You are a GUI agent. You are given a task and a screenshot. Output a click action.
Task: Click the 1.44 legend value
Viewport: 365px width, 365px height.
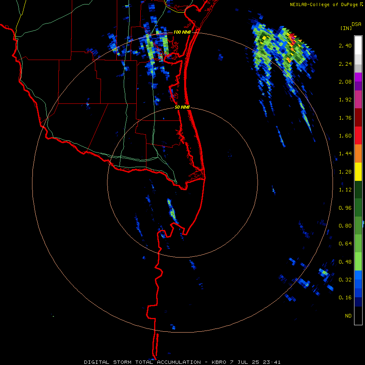(345, 154)
